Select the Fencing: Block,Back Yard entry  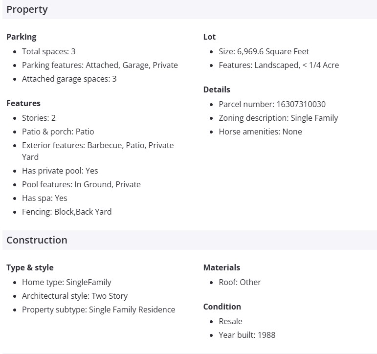67,212
